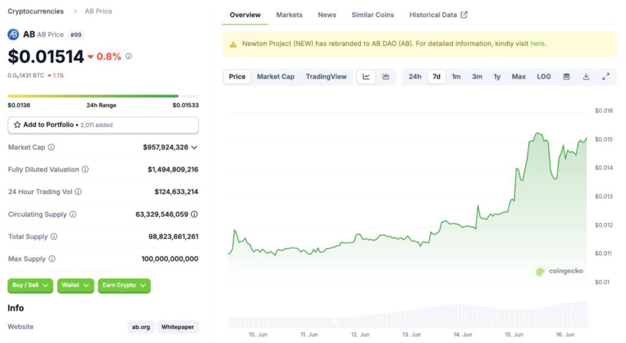This screenshot has height=343, width=626.
Task: Select the 1y time range
Action: 497,76
